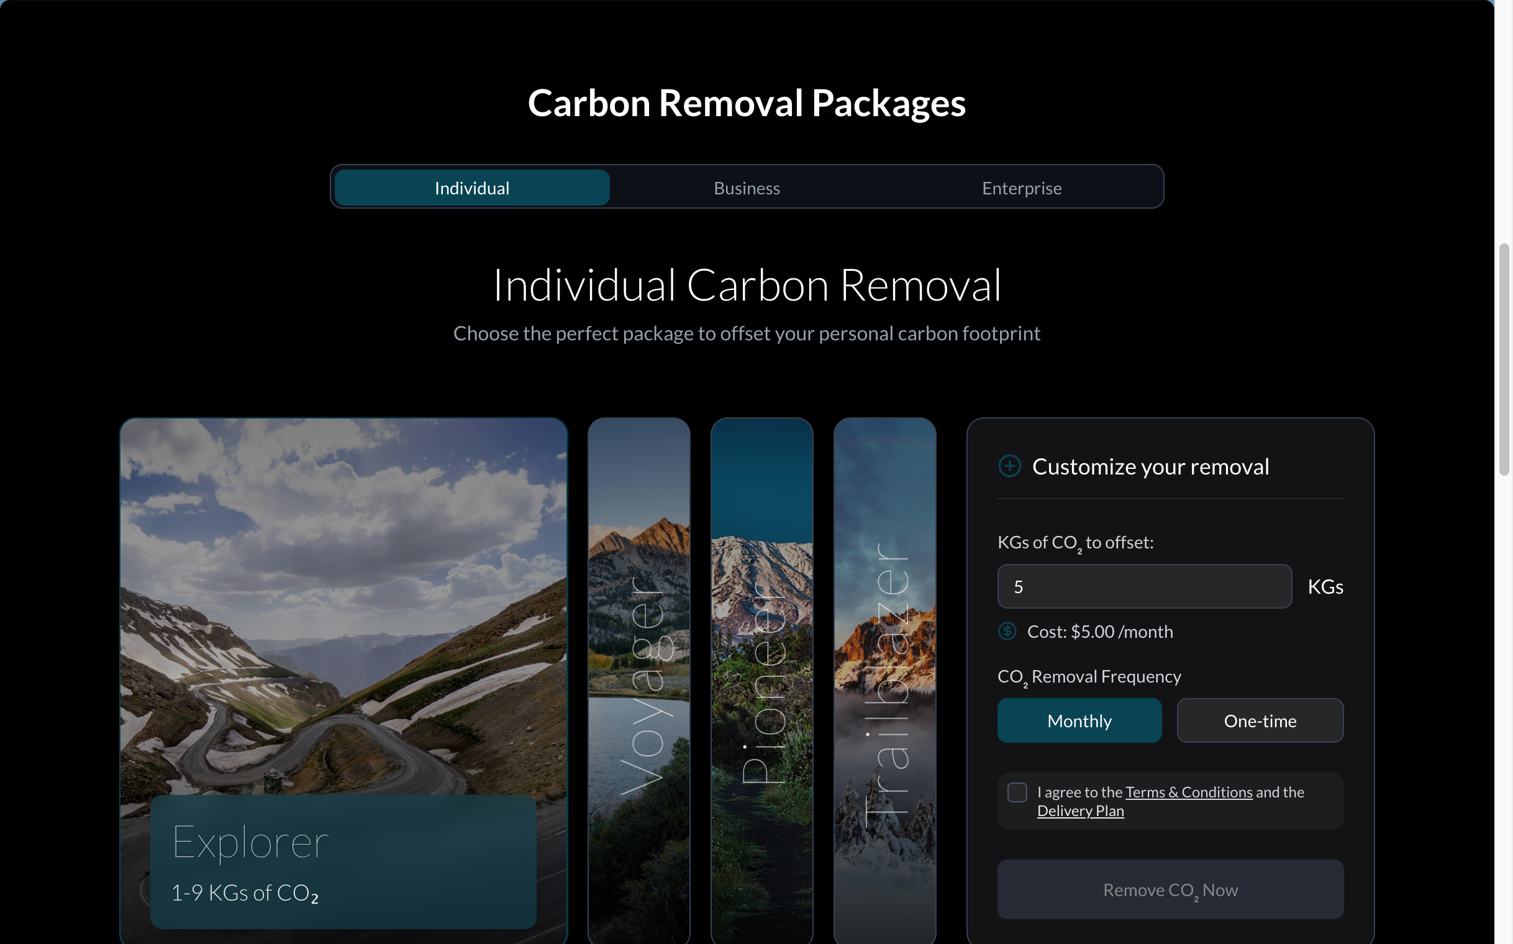Click the plus icon beside Customize your removal
The height and width of the screenshot is (944, 1513).
point(1010,466)
